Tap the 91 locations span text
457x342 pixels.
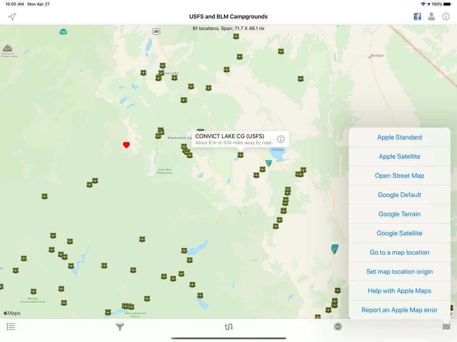(228, 28)
